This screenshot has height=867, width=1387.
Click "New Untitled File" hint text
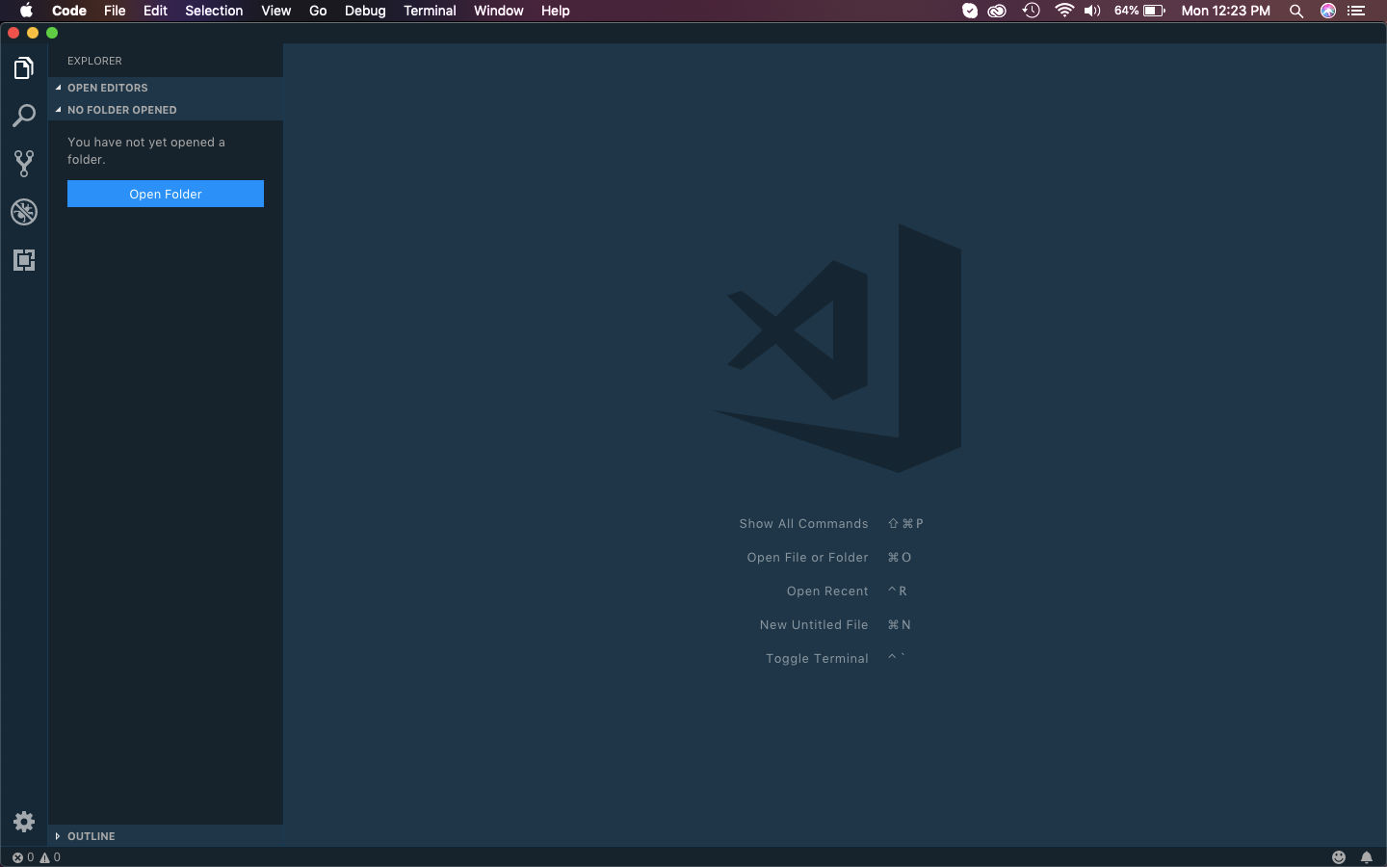(814, 625)
